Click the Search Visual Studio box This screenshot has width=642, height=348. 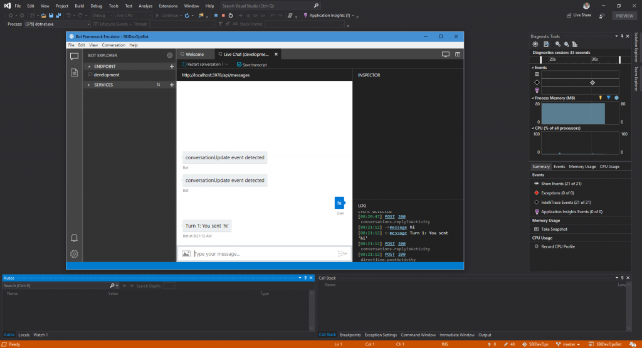pyautogui.click(x=270, y=6)
